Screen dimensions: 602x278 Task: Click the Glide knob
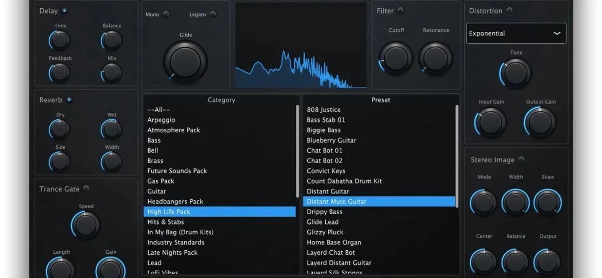[185, 62]
